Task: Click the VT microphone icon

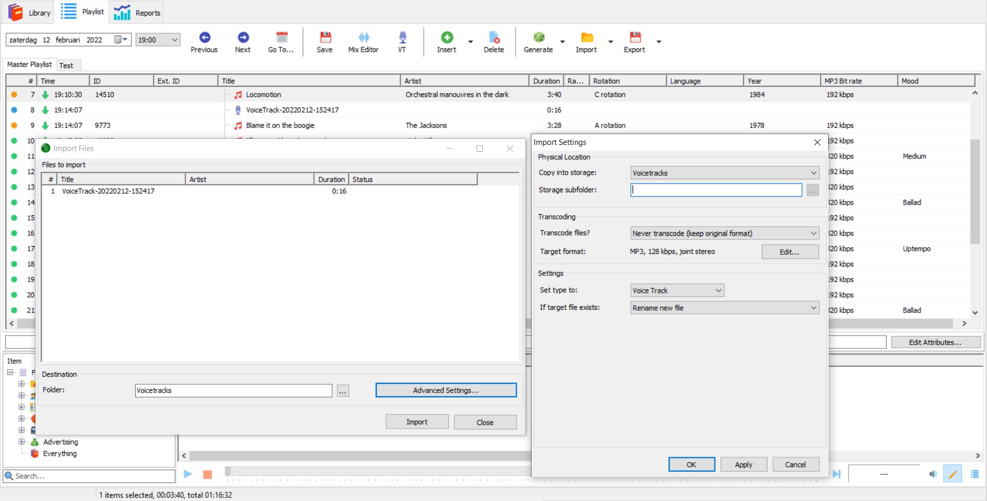Action: (402, 38)
